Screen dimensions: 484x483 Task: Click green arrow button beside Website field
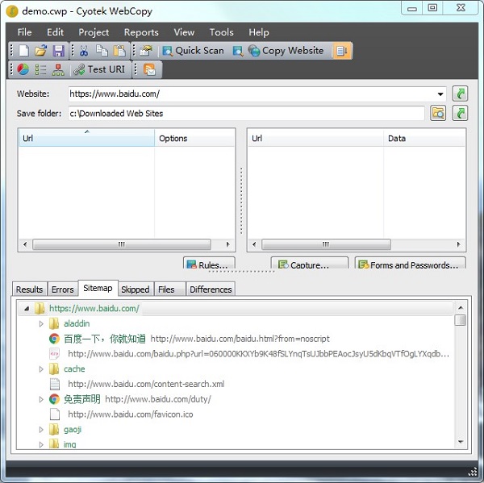(460, 94)
